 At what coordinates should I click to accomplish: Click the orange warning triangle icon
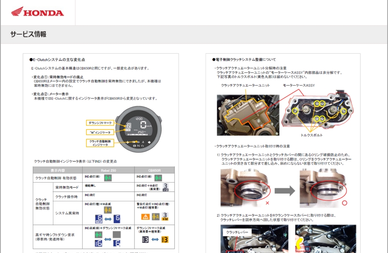point(145,217)
